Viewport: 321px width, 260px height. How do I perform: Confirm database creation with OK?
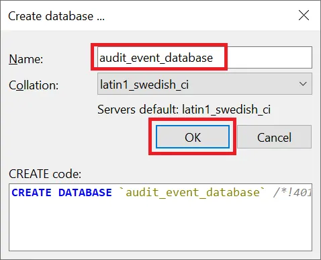tap(193, 137)
